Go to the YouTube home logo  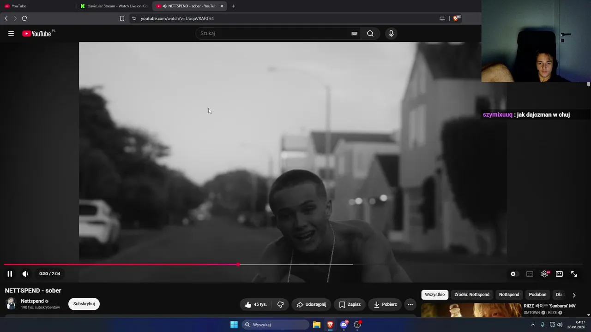coord(36,34)
